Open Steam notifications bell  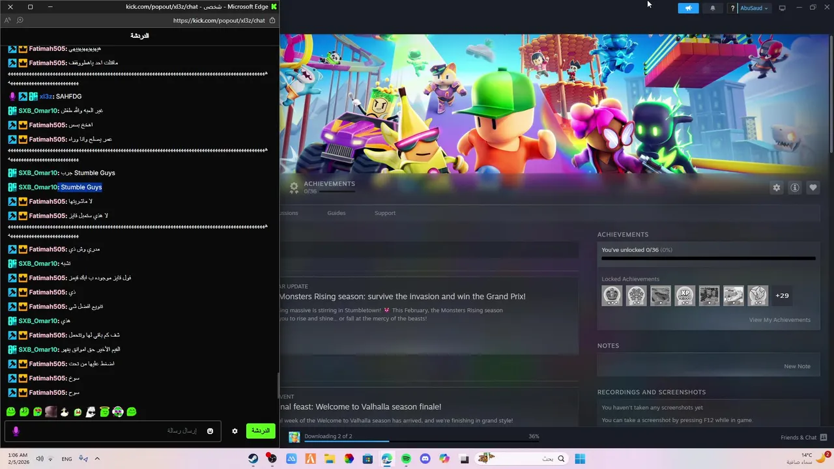pos(712,8)
